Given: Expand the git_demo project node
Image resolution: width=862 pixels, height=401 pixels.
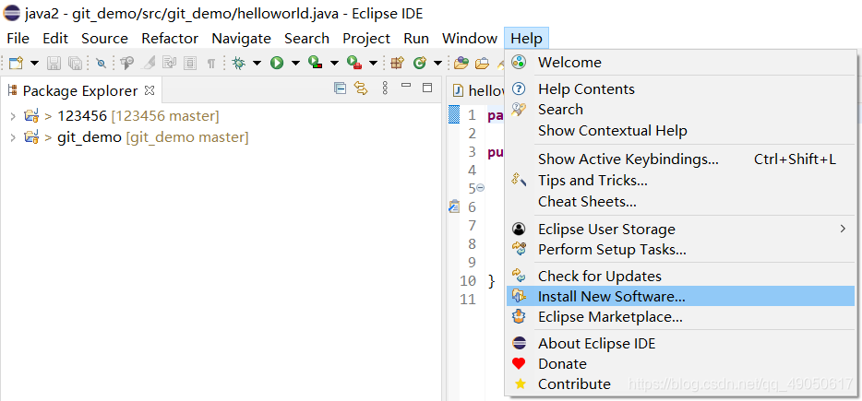Looking at the screenshot, I should click(13, 137).
